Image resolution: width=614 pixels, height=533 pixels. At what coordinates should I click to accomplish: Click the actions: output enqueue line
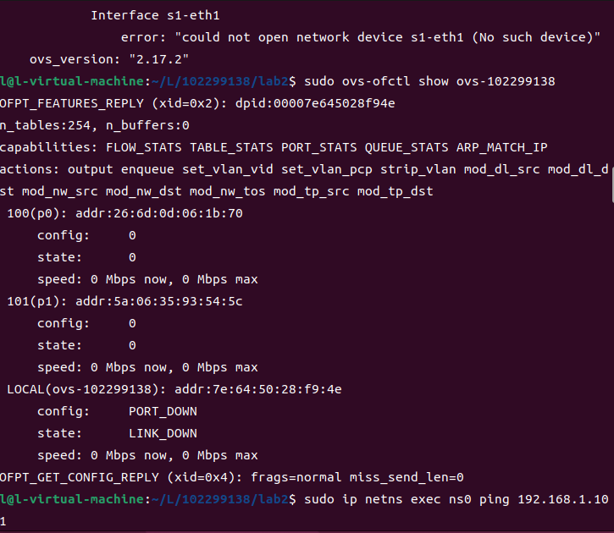click(305, 169)
